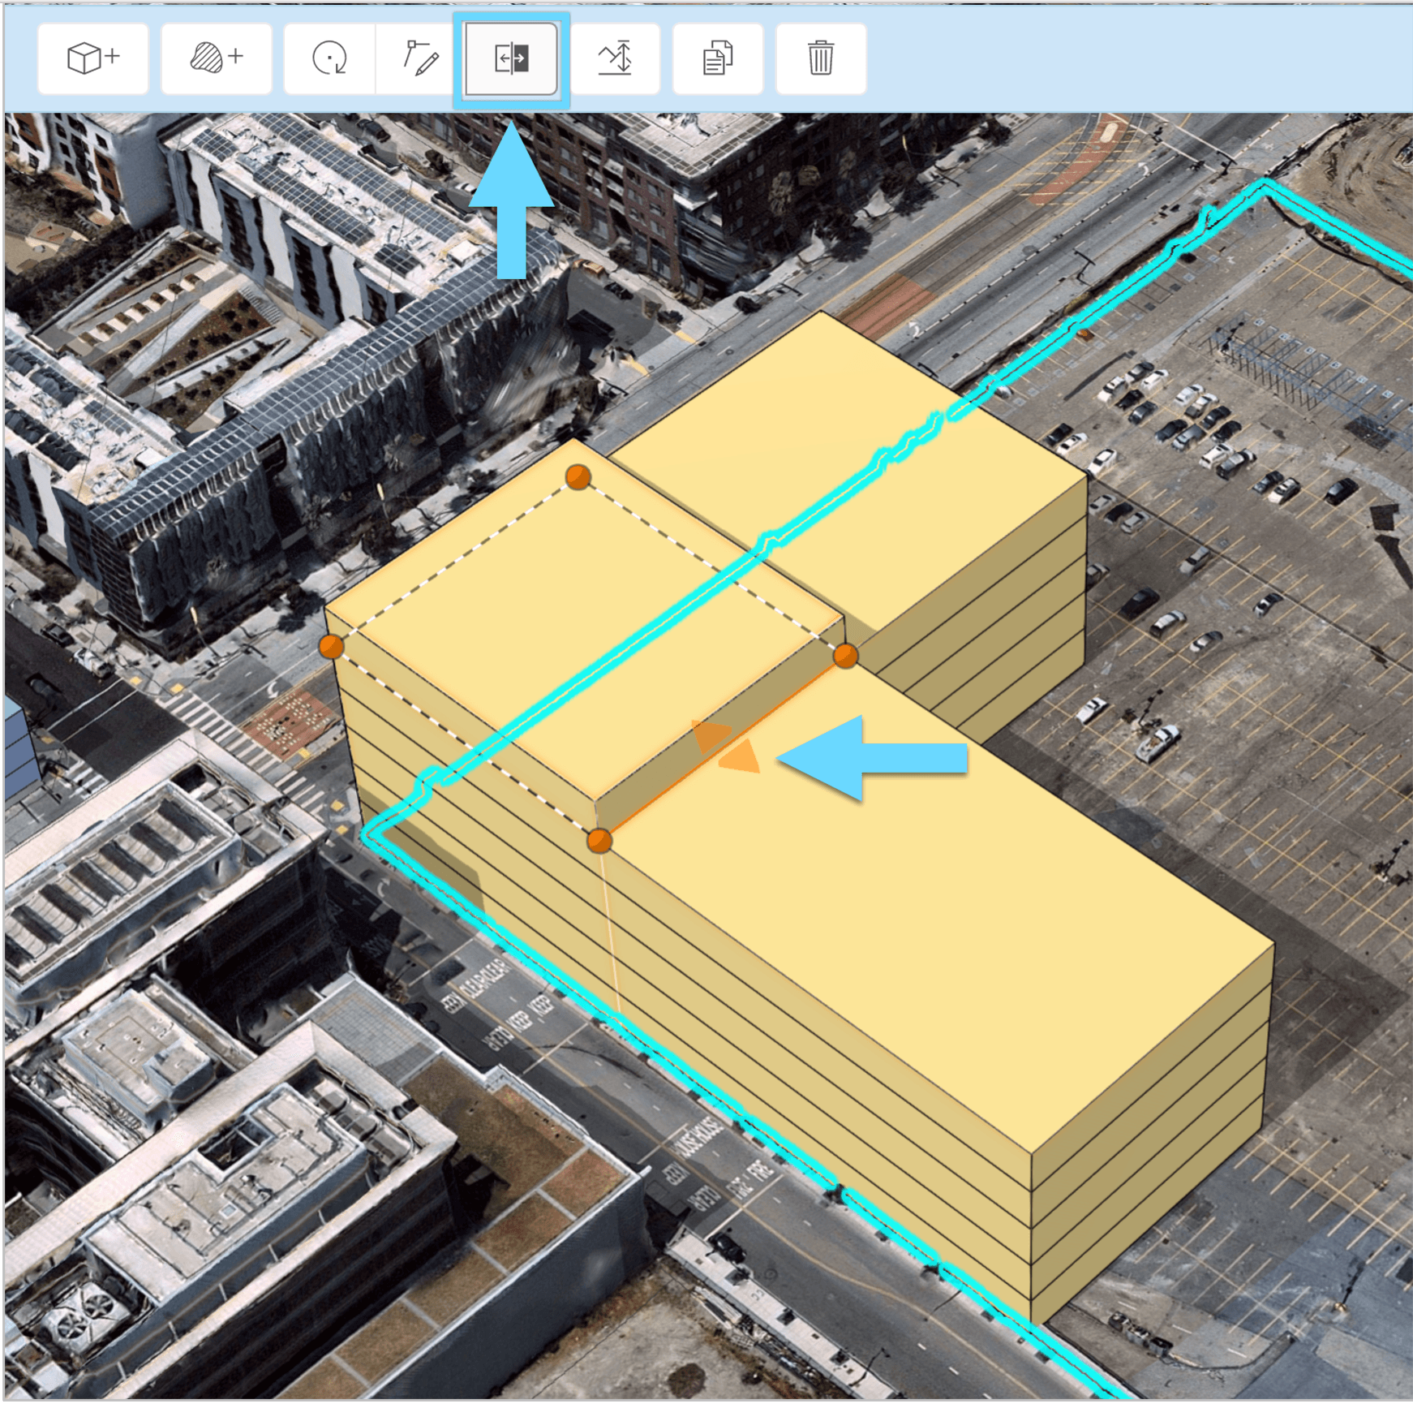Click the duplicate volume icon
This screenshot has width=1413, height=1404.
[717, 57]
